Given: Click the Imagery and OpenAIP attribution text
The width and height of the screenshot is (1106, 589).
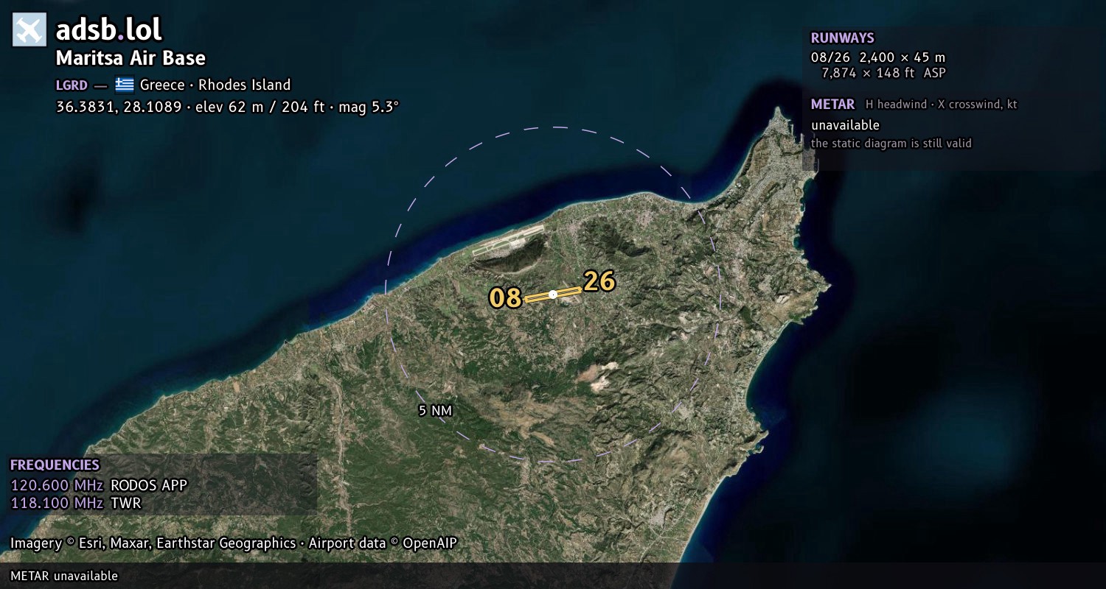Looking at the screenshot, I should coord(234,543).
